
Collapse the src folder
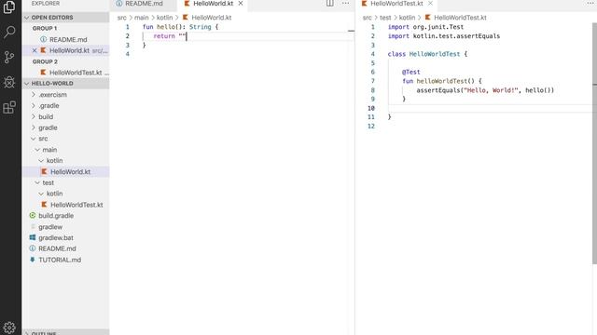pyautogui.click(x=43, y=139)
